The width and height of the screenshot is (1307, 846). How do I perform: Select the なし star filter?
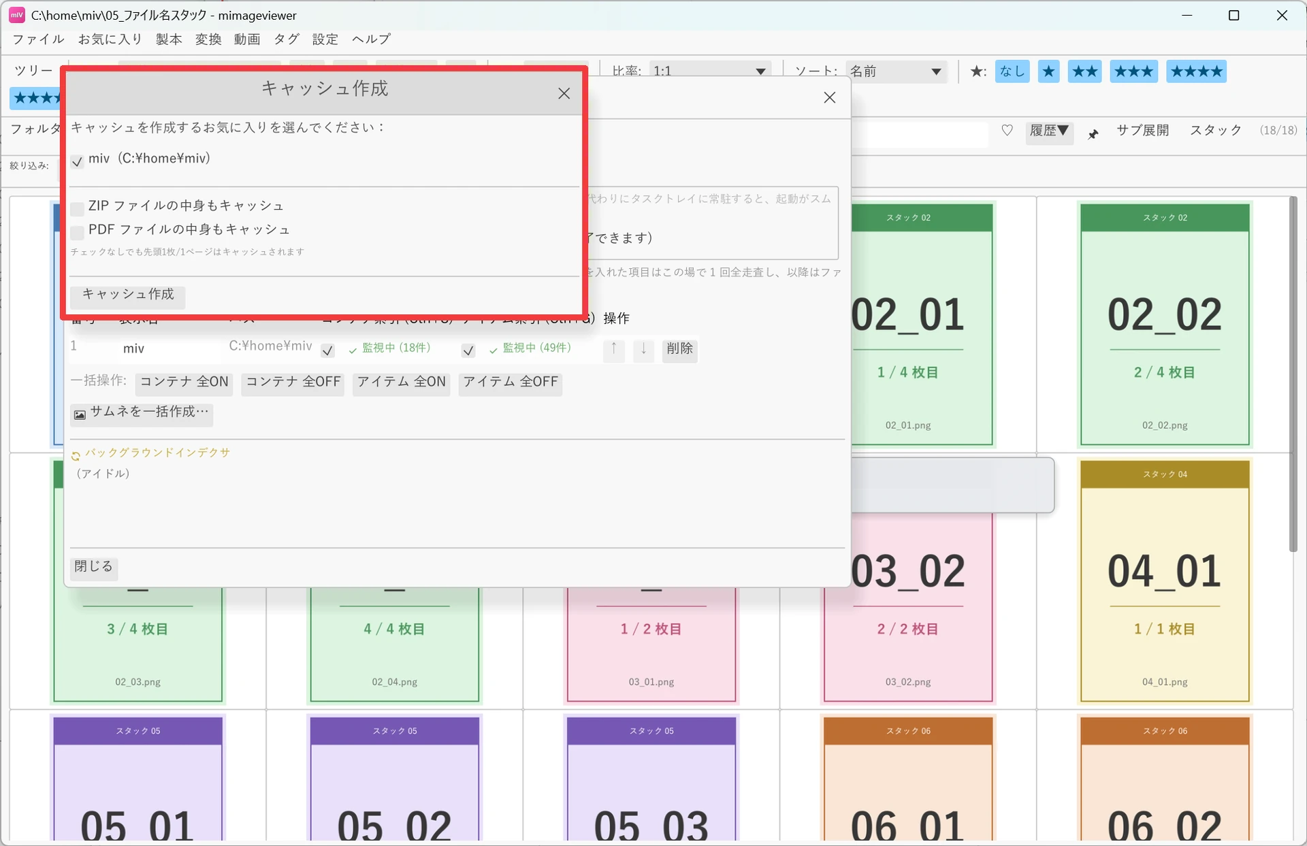[x=1012, y=71]
